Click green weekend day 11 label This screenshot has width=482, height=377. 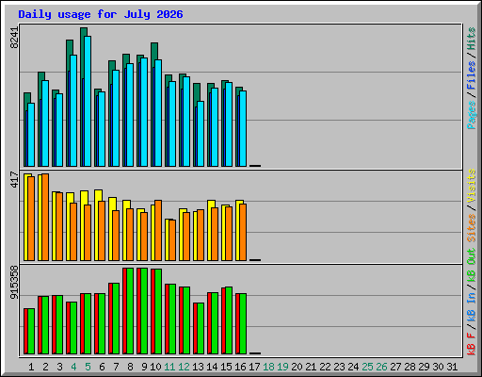169,367
